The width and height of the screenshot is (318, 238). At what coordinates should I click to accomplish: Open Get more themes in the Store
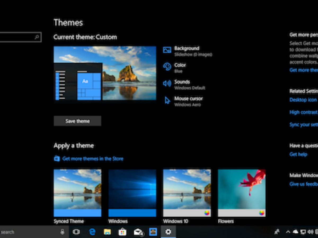92,159
